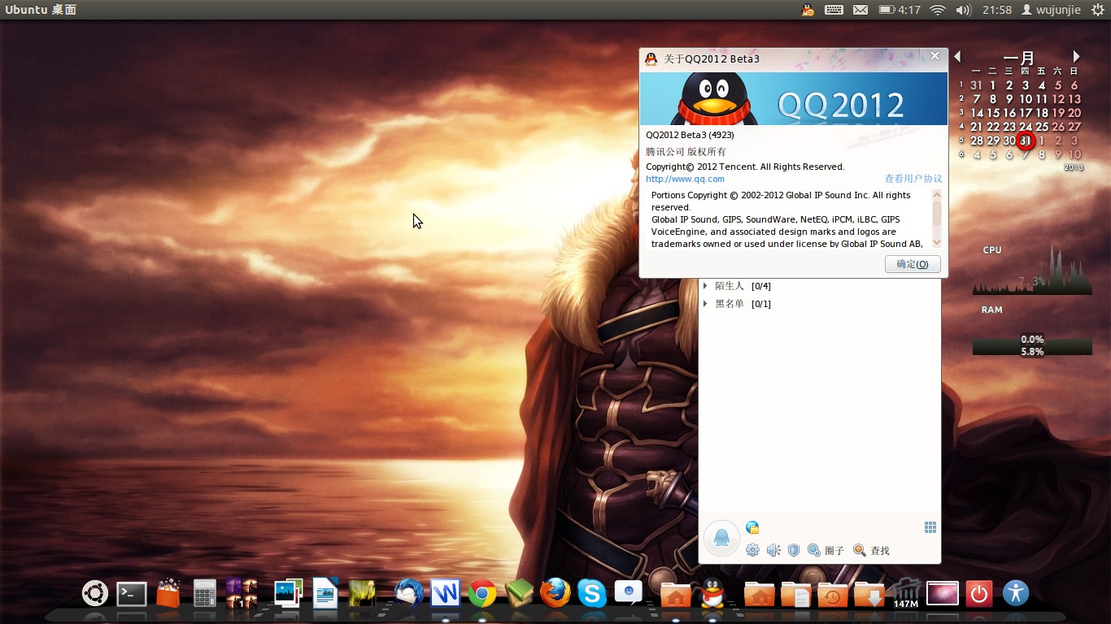Open the downloads folder dock icon
Screen dimensions: 1111x624
[869, 595]
